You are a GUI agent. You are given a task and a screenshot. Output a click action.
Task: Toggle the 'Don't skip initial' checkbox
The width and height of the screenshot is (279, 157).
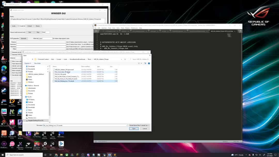[11, 73]
